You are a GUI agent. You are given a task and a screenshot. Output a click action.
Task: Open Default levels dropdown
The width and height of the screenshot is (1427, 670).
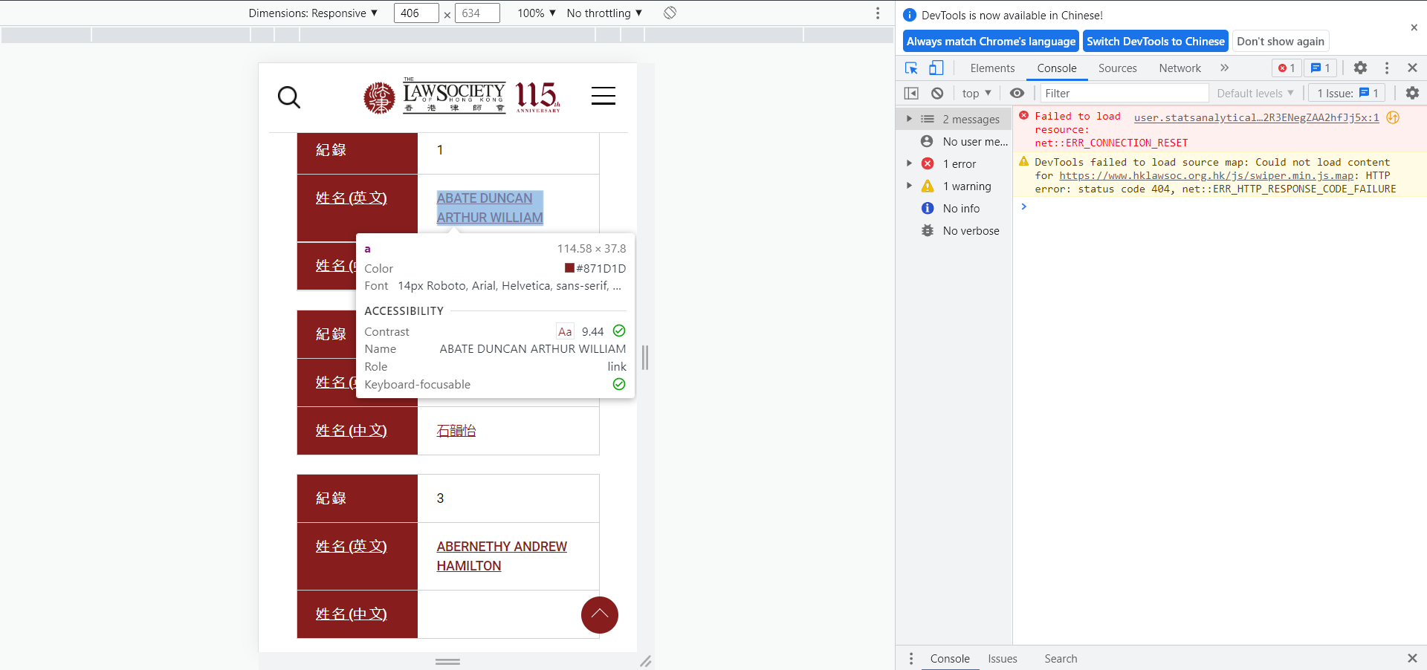(x=1255, y=93)
